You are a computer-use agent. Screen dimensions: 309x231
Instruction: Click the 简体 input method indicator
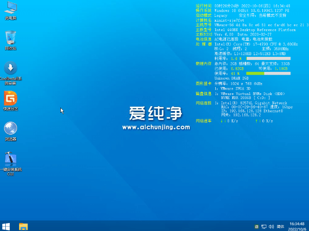281,227
